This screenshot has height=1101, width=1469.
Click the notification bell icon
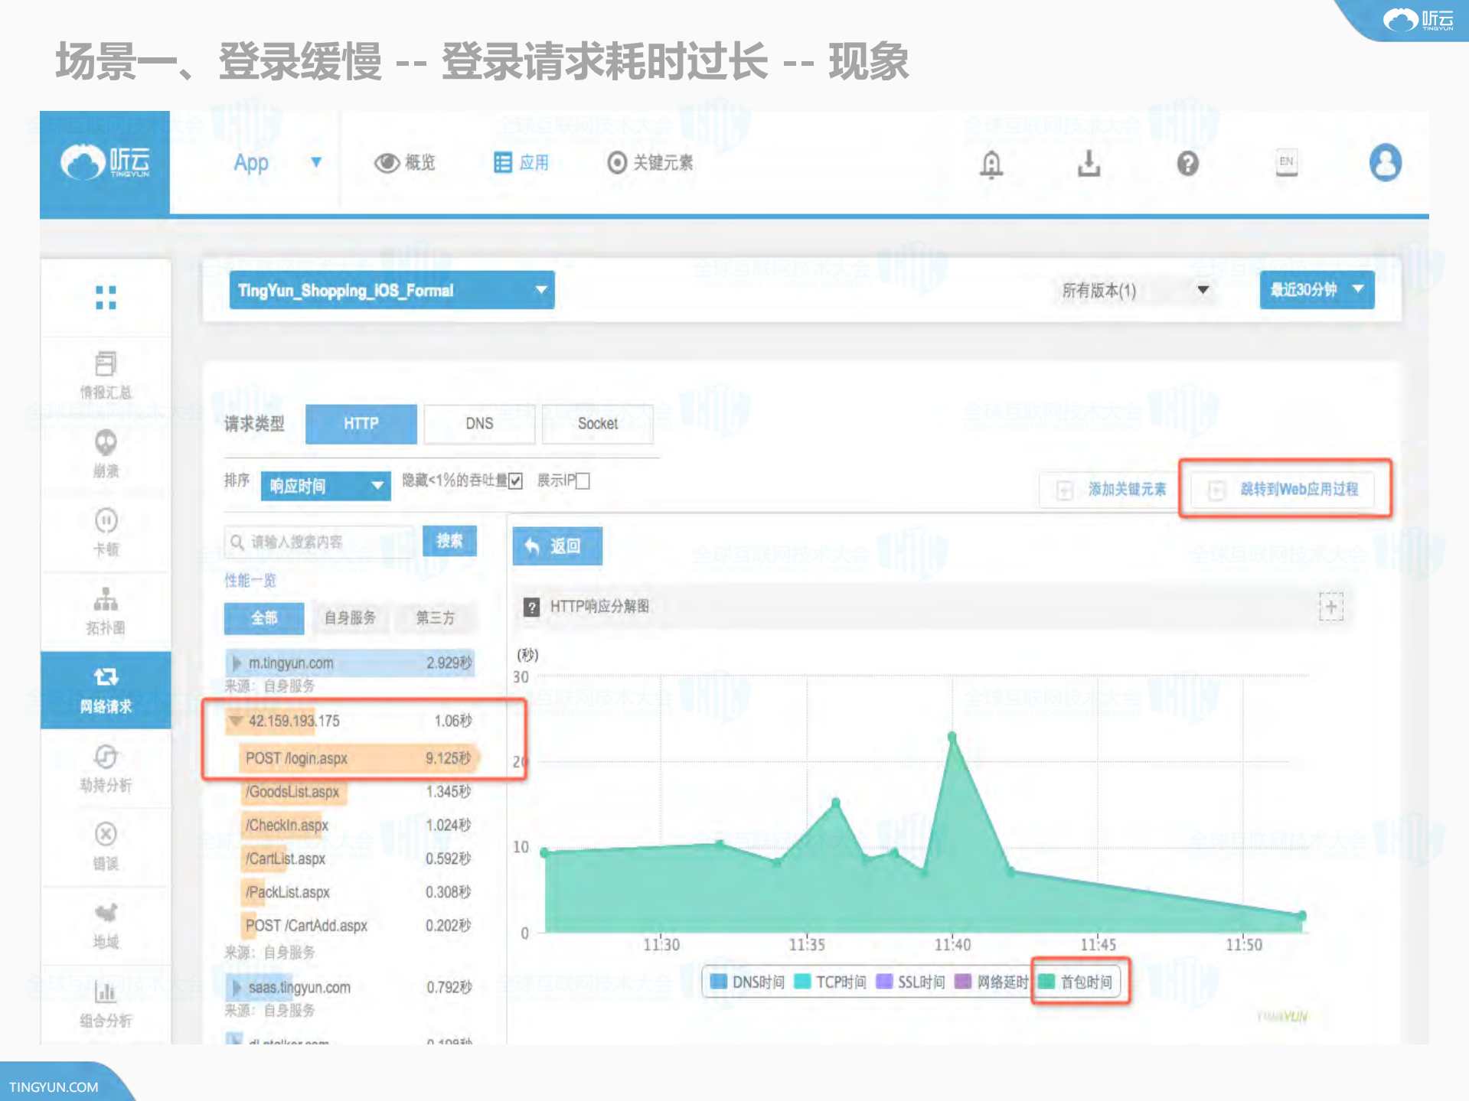(x=991, y=163)
